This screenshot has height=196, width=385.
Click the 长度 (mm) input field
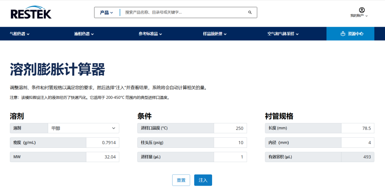pos(358,128)
